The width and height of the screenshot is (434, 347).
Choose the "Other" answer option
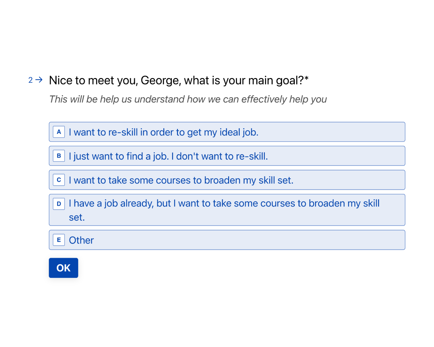[81, 240]
